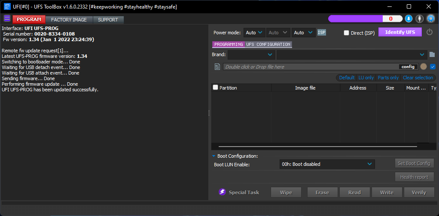Click the 'Sending firmware… Done' log line
Screen dimensions: 439x216
tap(28, 78)
